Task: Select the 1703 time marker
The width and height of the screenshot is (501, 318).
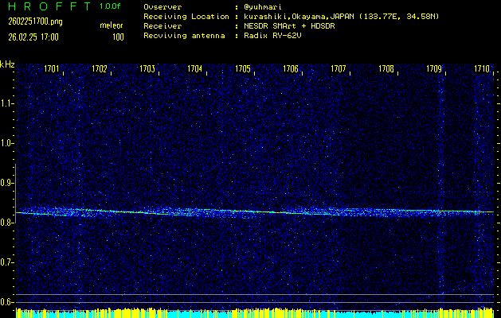Action: pyautogui.click(x=147, y=69)
